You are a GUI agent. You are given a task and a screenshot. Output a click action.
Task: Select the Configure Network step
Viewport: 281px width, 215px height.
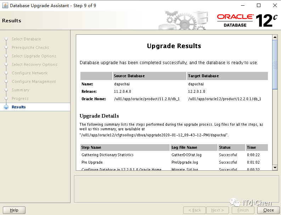pyautogui.click(x=29, y=73)
